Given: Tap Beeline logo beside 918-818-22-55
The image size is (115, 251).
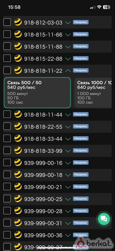Looking at the screenshot, I should point(18,126).
